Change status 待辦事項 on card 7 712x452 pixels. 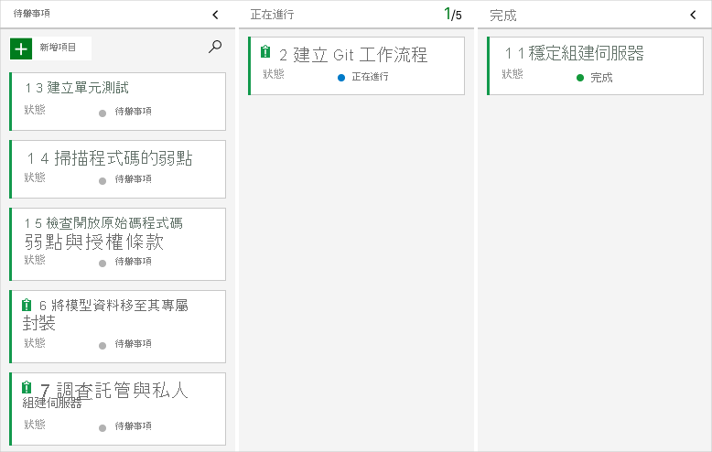click(x=133, y=425)
